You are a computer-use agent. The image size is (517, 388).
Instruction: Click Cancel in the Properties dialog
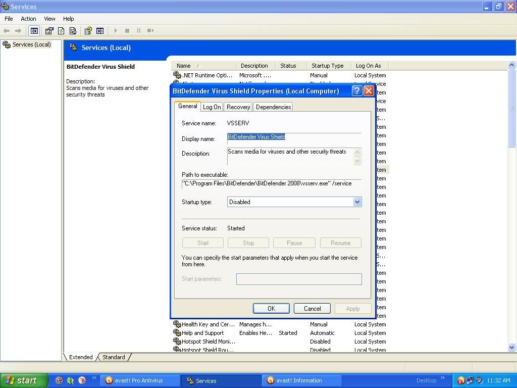(312, 309)
